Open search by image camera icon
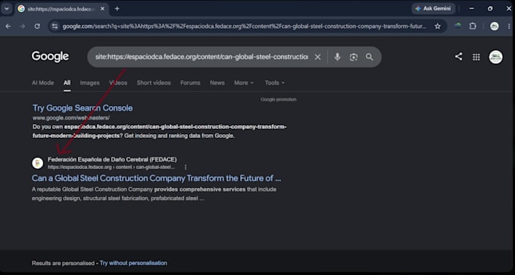 coord(354,57)
